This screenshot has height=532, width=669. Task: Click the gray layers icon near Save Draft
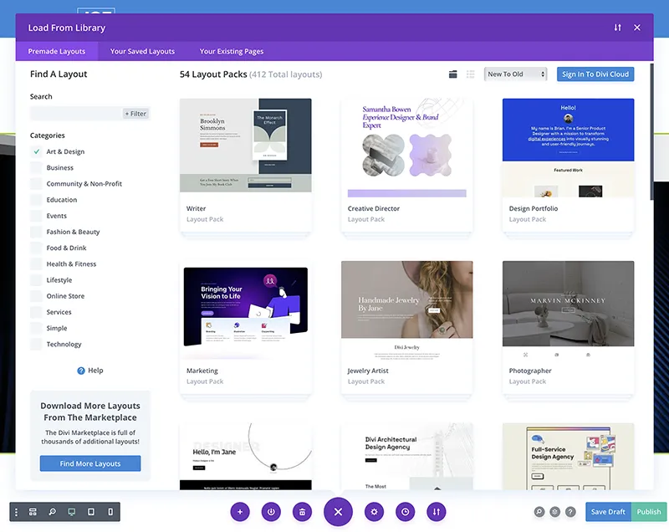click(x=554, y=512)
